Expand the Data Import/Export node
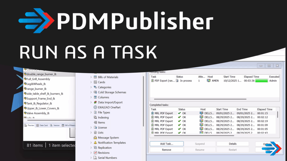Image resolution: width=287 pixels, height=161 pixels. (x=91, y=102)
